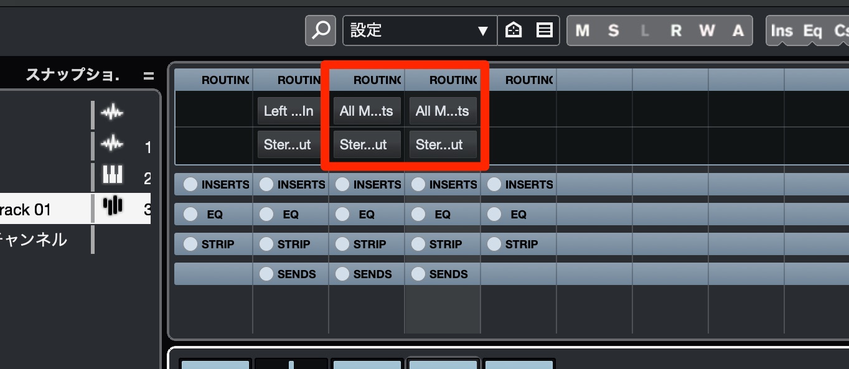849x369 pixels.
Task: Open the Left ...In input routing selector
Action: coord(291,111)
